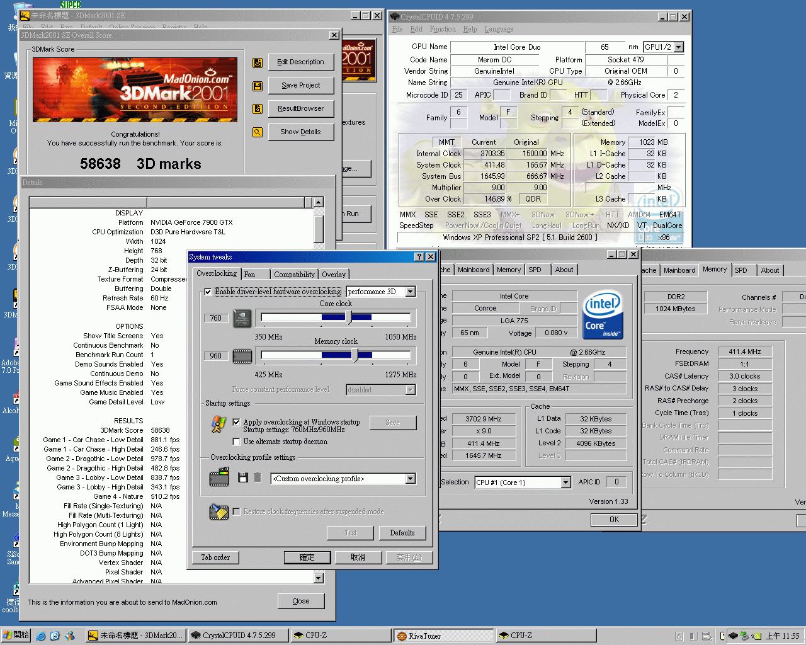Switch to the Compatibility tab
Screen dimensions: 806x645
pyautogui.click(x=295, y=275)
